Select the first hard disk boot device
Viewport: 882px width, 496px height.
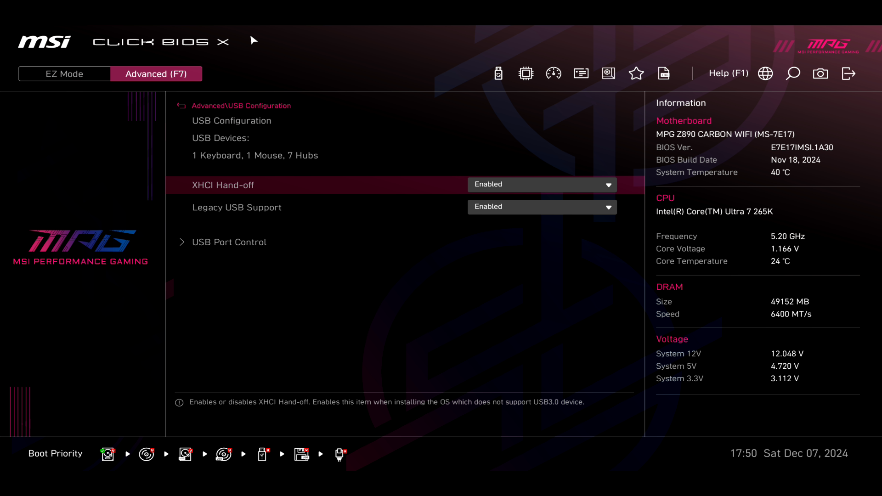tap(108, 454)
